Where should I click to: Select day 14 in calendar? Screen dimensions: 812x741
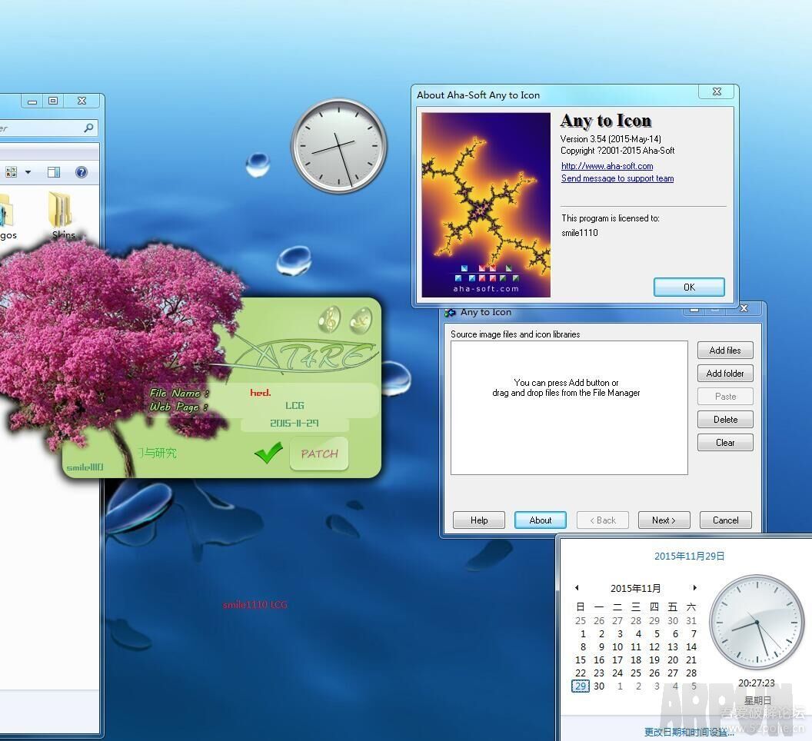pos(691,646)
